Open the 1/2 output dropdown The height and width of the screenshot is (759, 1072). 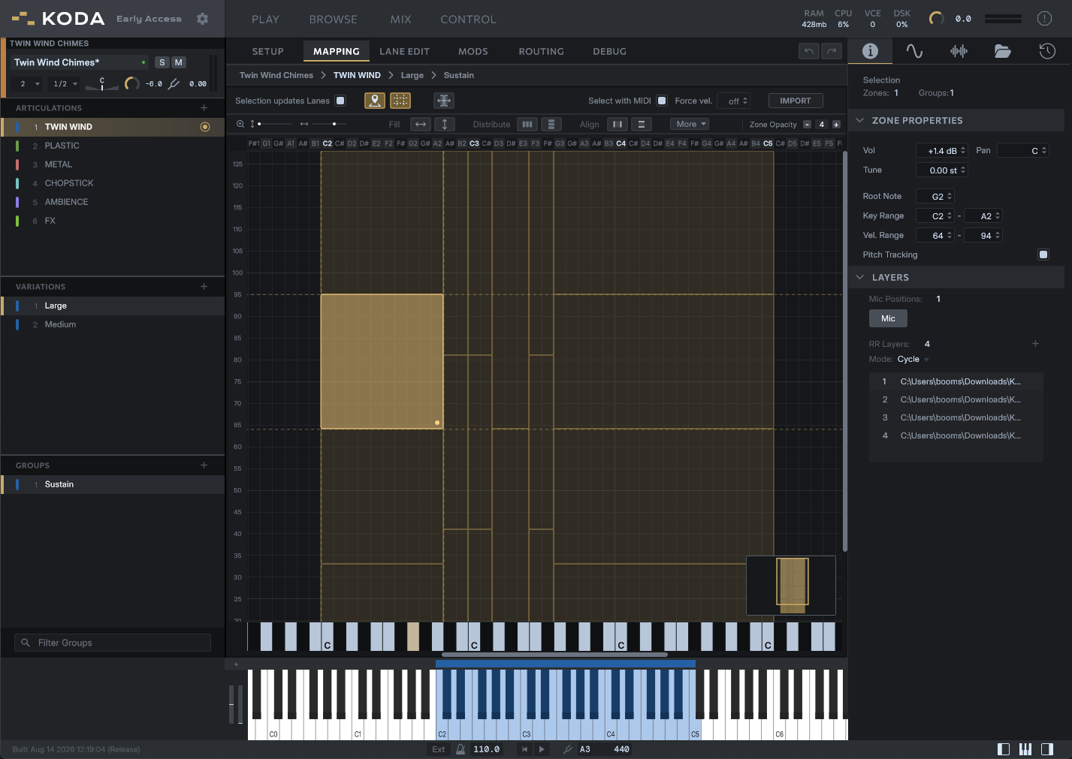point(65,84)
